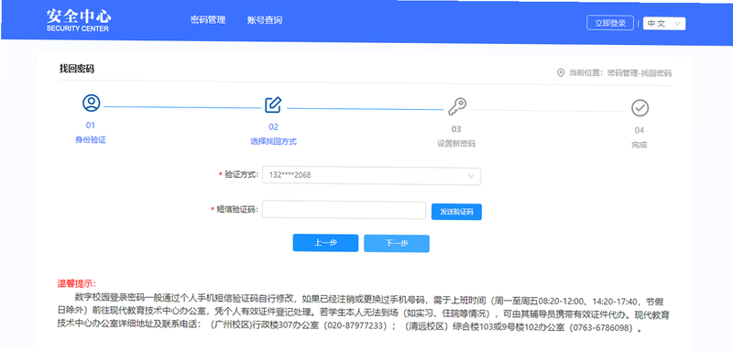Click the 找回密码 heading
Image resolution: width=733 pixels, height=352 pixels.
point(77,69)
